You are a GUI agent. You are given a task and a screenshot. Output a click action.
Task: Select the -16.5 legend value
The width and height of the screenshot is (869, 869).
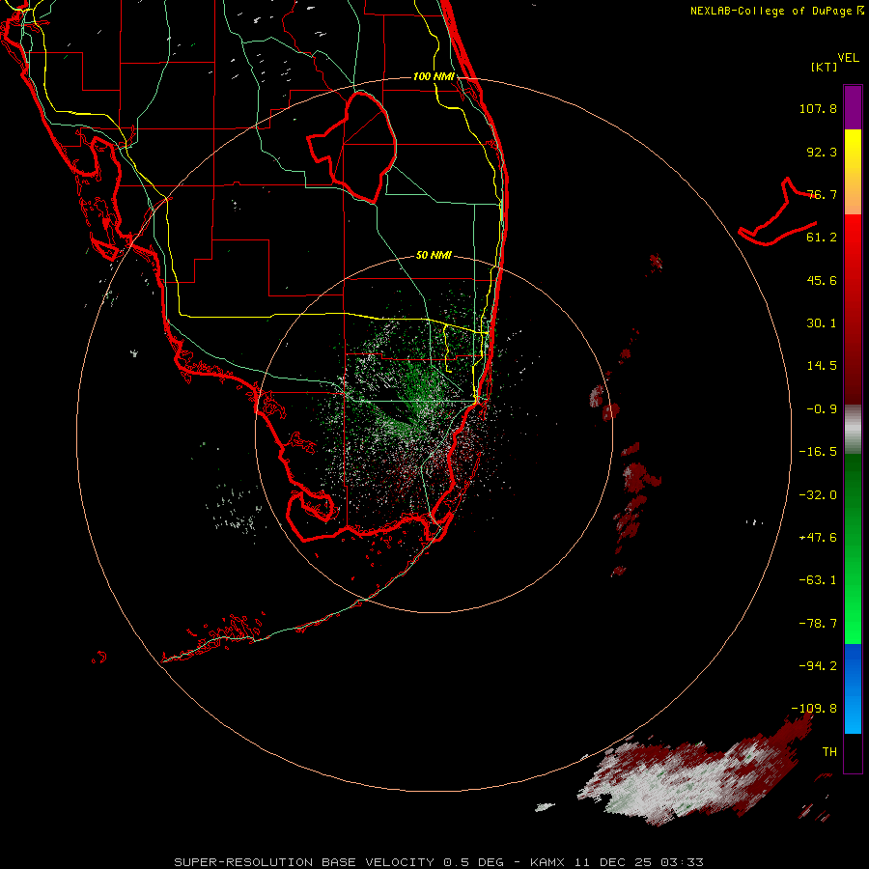(818, 452)
